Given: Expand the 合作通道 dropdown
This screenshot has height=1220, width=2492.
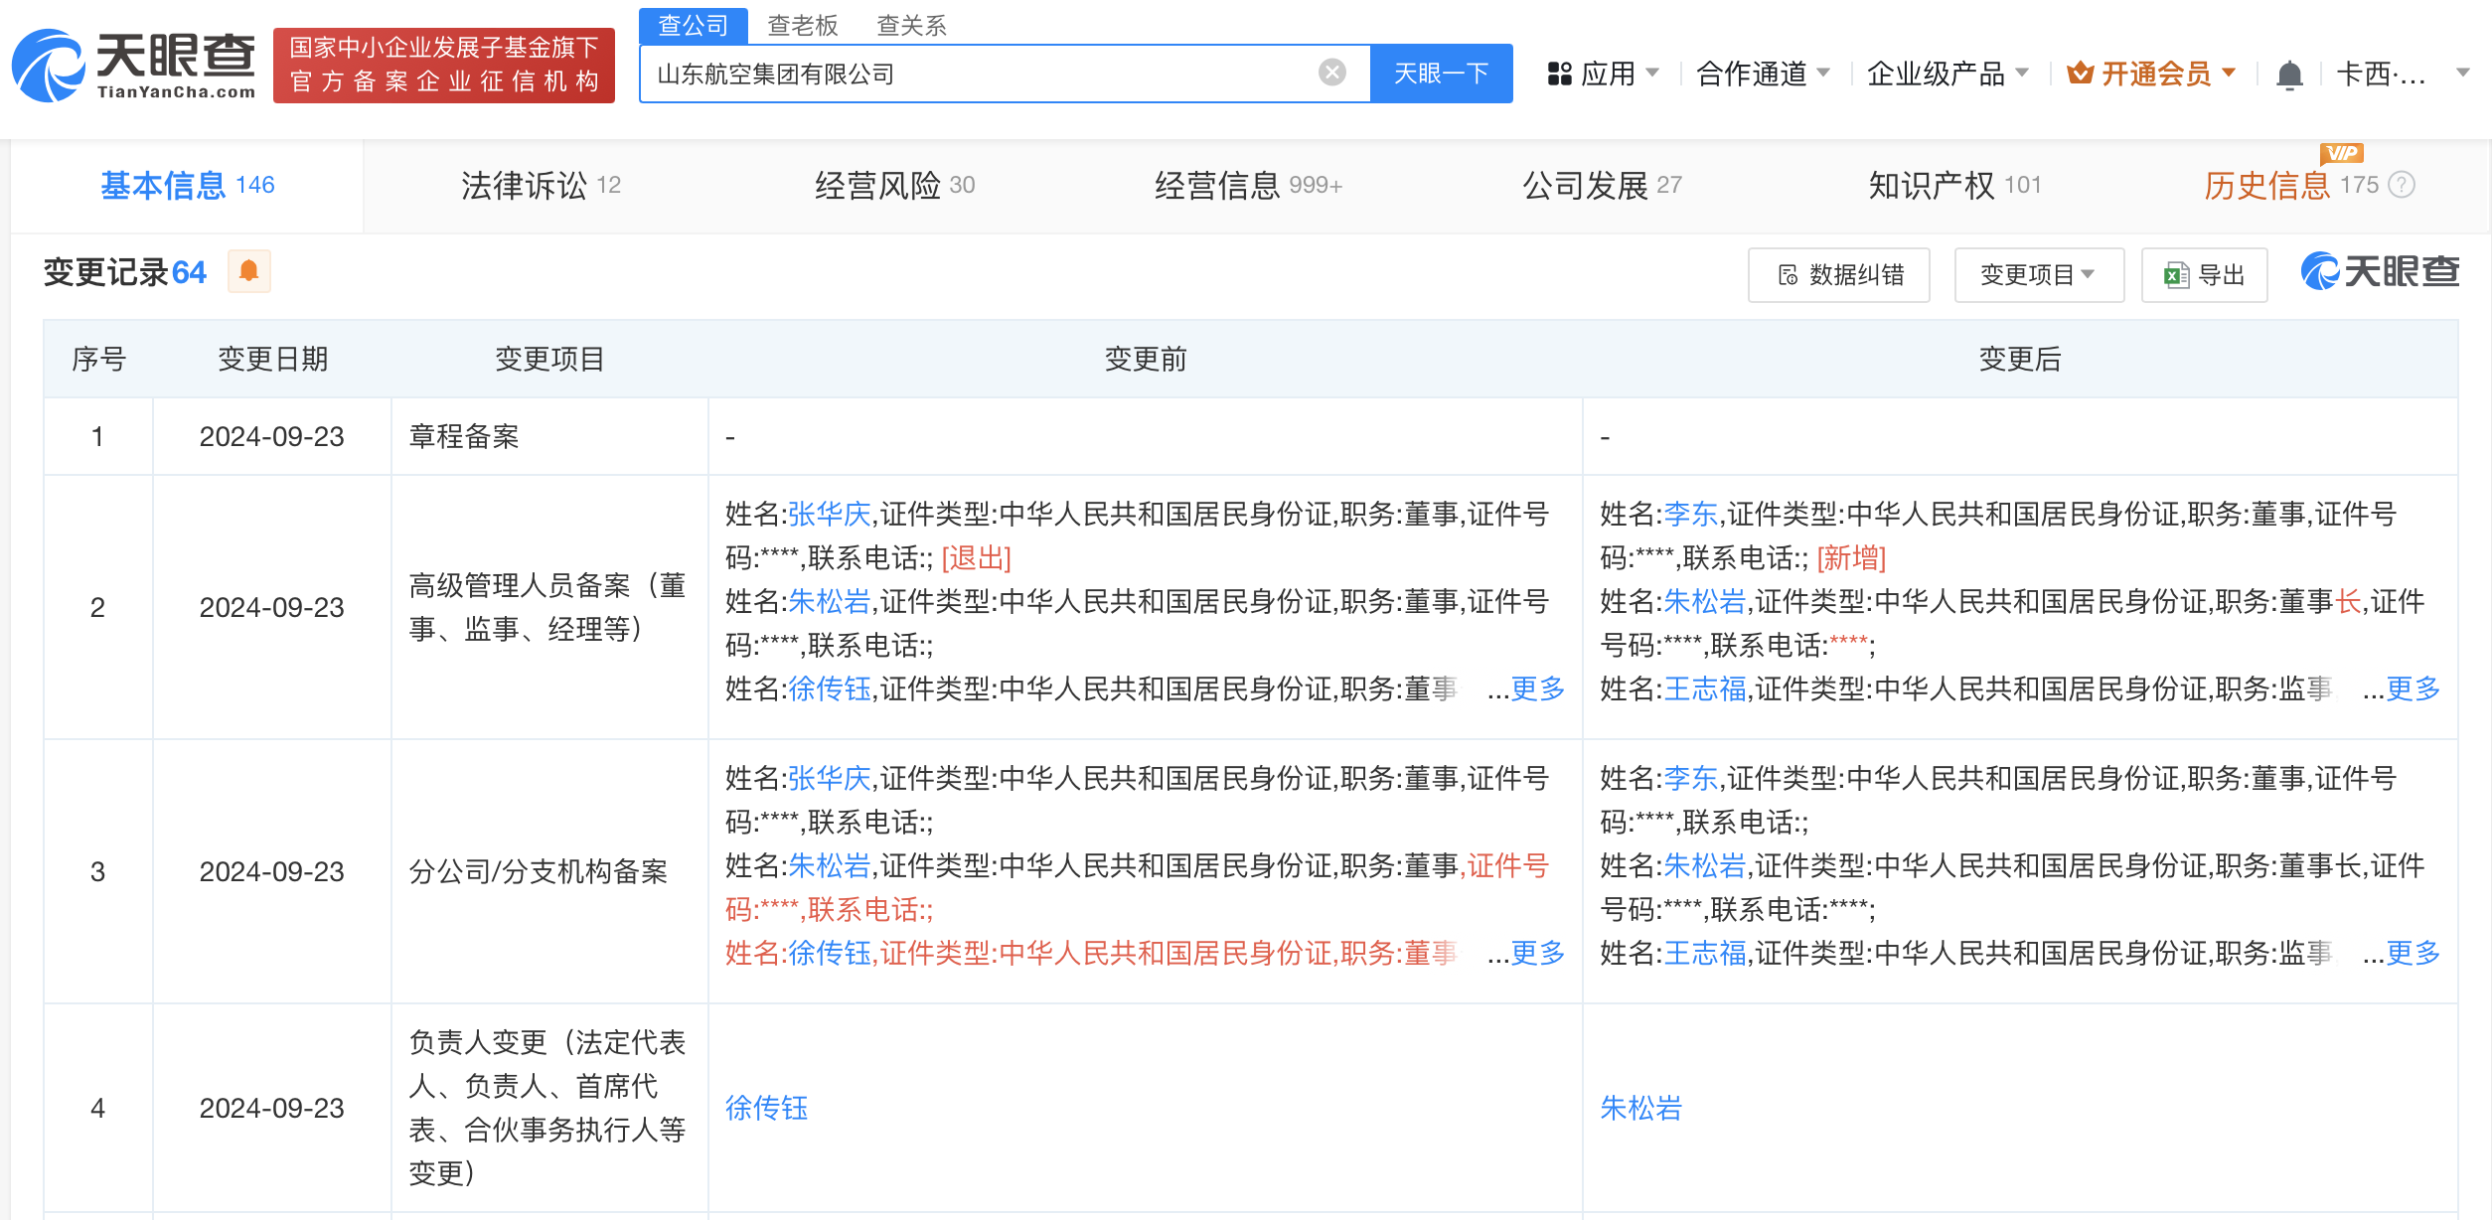Looking at the screenshot, I should click(x=1763, y=74).
